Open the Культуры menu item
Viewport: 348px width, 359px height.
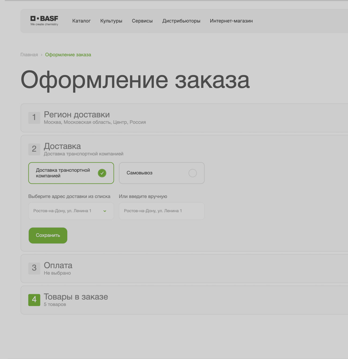pos(111,21)
